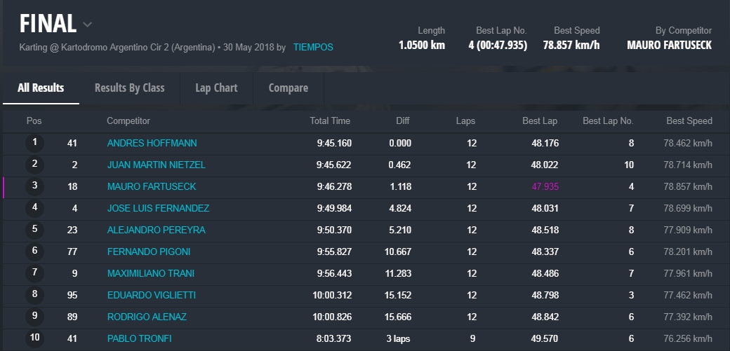Select PABLO TRONFI competitor link

[139, 339]
